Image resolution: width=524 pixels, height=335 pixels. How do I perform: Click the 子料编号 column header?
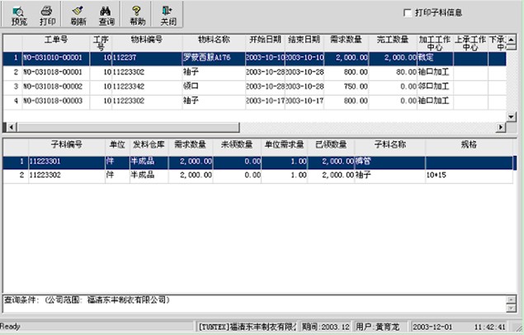(x=66, y=144)
